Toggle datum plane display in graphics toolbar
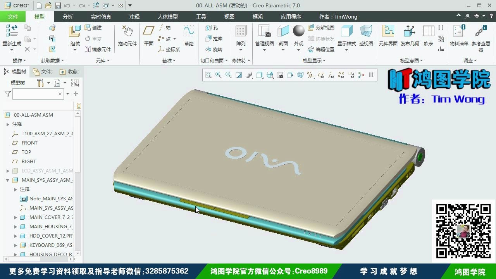Image resolution: width=496 pixels, height=279 pixels. (x=321, y=75)
